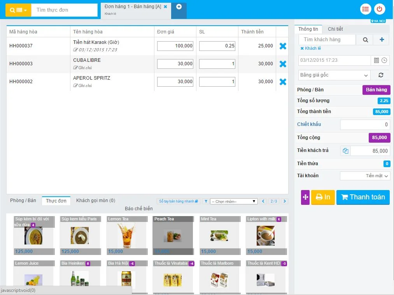Click the menu filter funnel icon
Screen dimensions: 394x295
[x=205, y=201]
